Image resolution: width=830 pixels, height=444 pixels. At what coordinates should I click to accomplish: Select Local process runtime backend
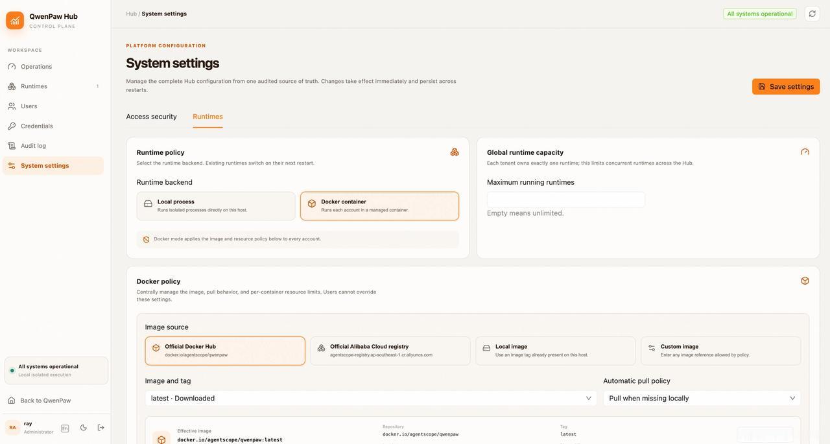tap(216, 206)
